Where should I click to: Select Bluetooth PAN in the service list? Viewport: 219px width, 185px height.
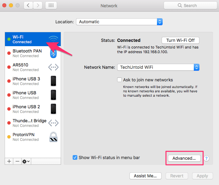(x=33, y=53)
